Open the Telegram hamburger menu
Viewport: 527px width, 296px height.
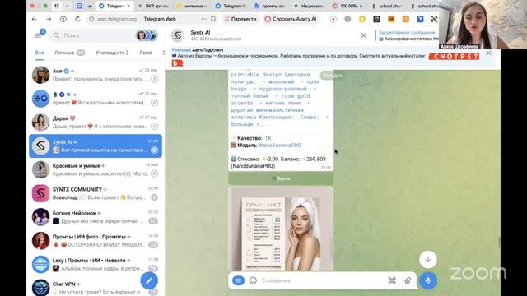click(x=38, y=35)
